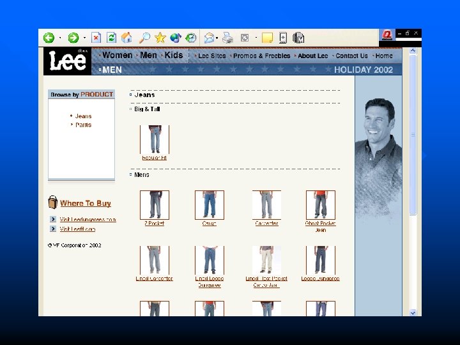Click the Lined Carpenter jeans thumbnail
The height and width of the screenshot is (345, 460).
[x=155, y=260]
